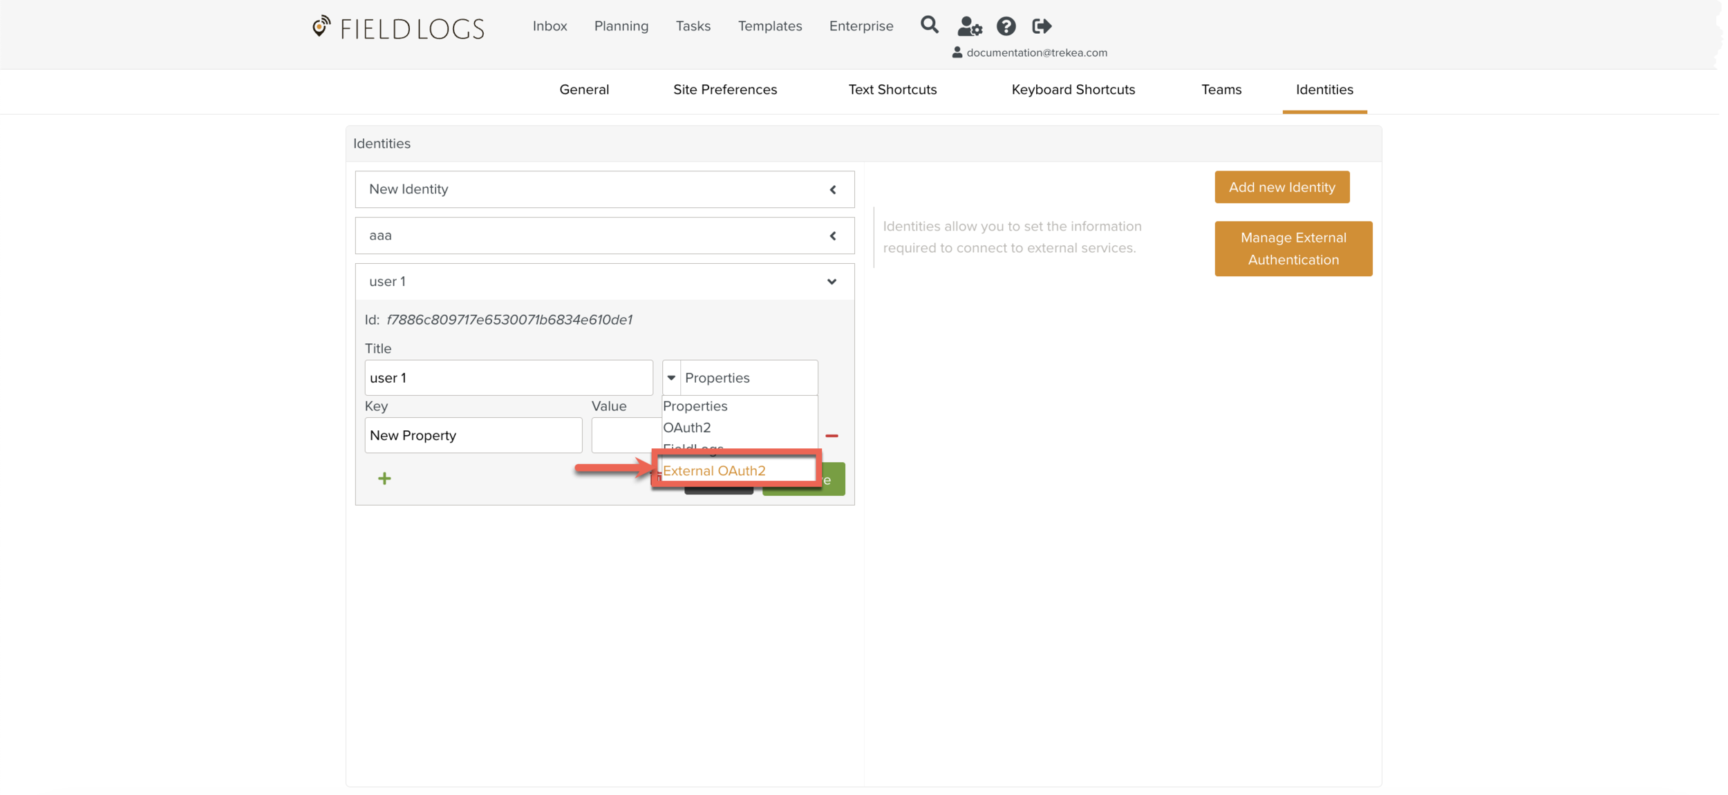Choose OAuth2 option in type list

click(x=687, y=428)
